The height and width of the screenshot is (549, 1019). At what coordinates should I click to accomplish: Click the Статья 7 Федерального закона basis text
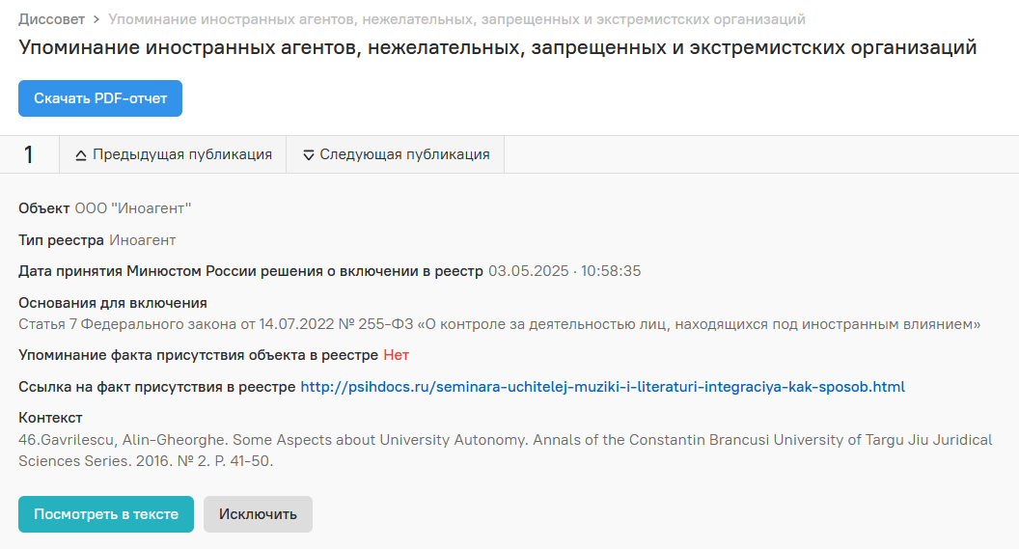click(x=499, y=323)
